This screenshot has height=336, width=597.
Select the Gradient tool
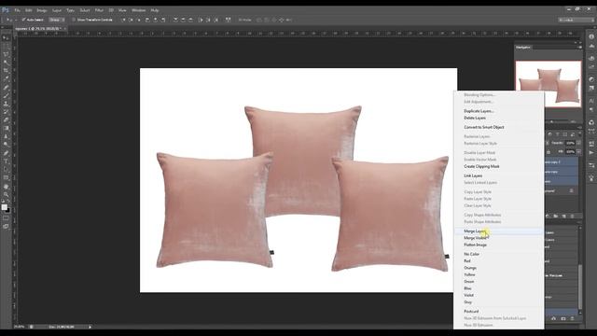(x=6, y=128)
